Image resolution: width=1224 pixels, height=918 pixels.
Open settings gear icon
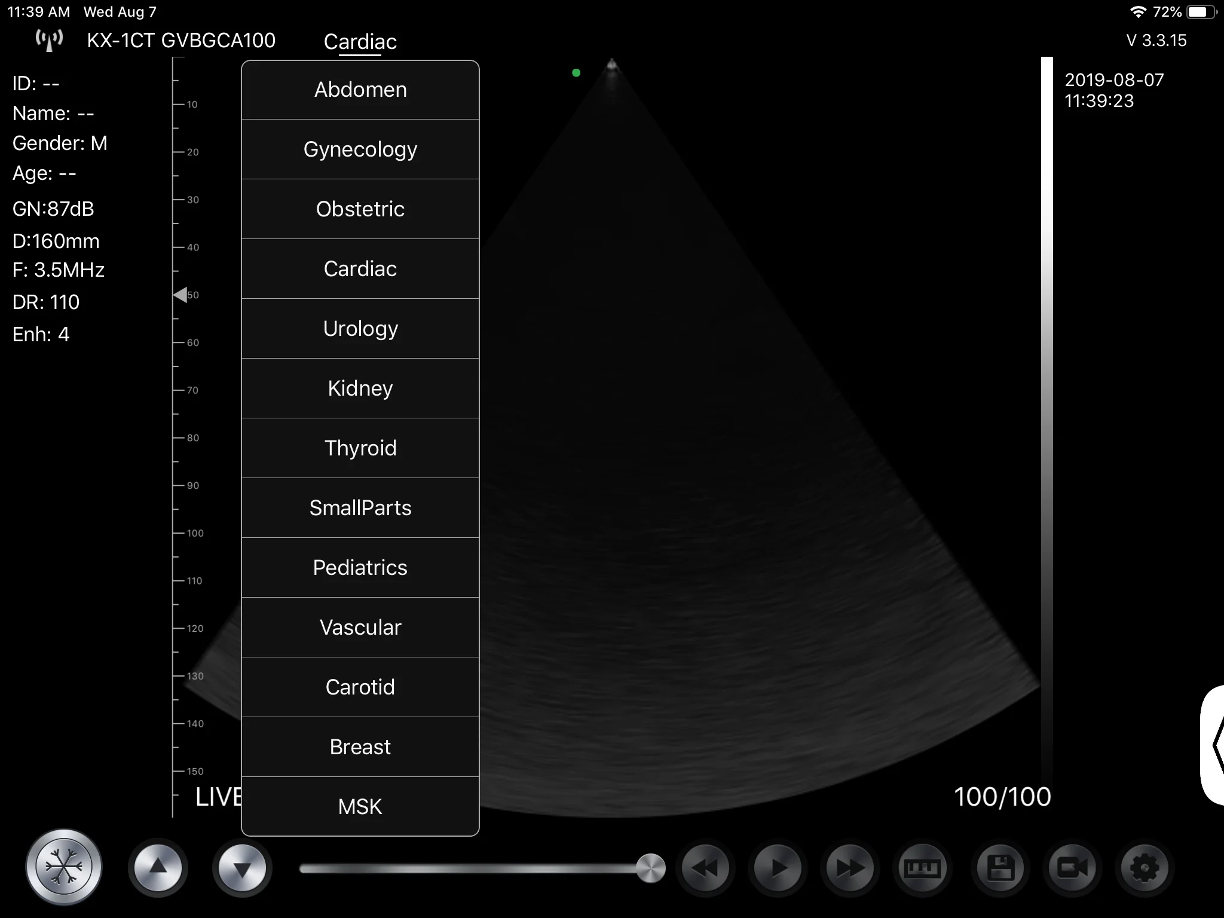click(x=1145, y=868)
